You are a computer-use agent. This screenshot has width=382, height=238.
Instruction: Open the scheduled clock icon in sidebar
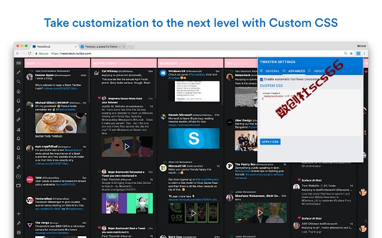coord(19,176)
